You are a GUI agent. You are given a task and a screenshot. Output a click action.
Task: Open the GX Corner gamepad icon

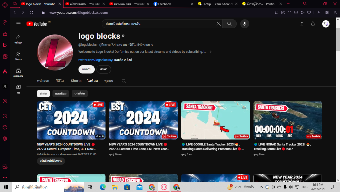click(15, 4)
